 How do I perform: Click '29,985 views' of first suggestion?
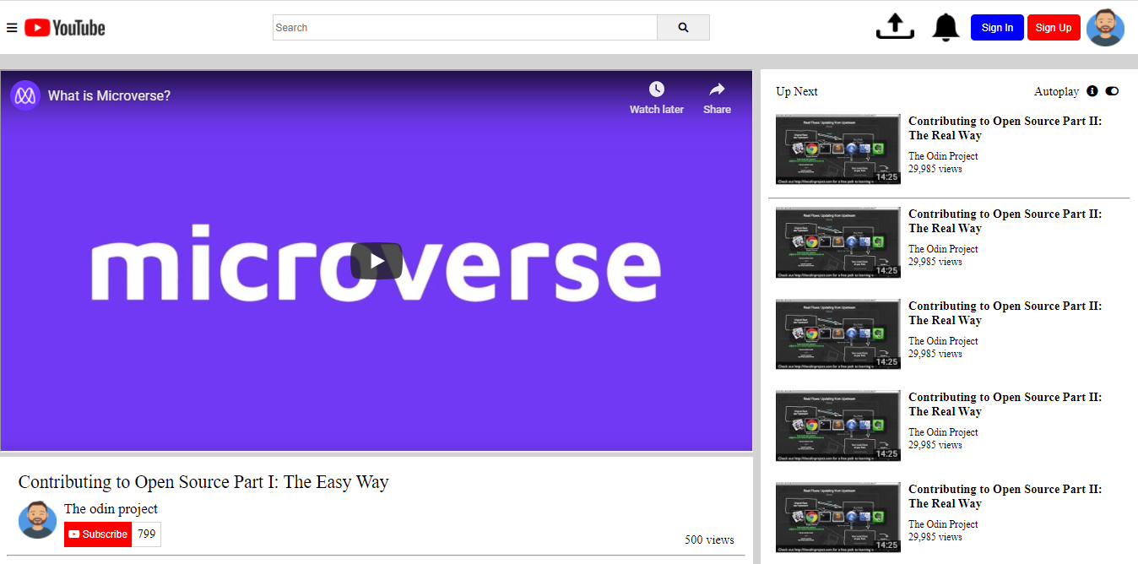coord(935,169)
